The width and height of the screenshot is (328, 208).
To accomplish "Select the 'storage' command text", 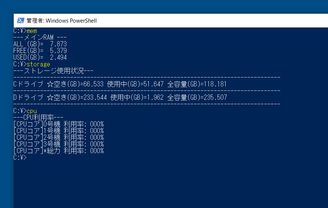I will tap(38, 64).
